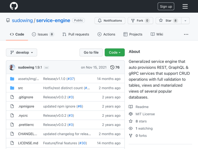This screenshot has width=198, height=149.
Task: Open pull request #30 link
Action: pyautogui.click(x=83, y=143)
